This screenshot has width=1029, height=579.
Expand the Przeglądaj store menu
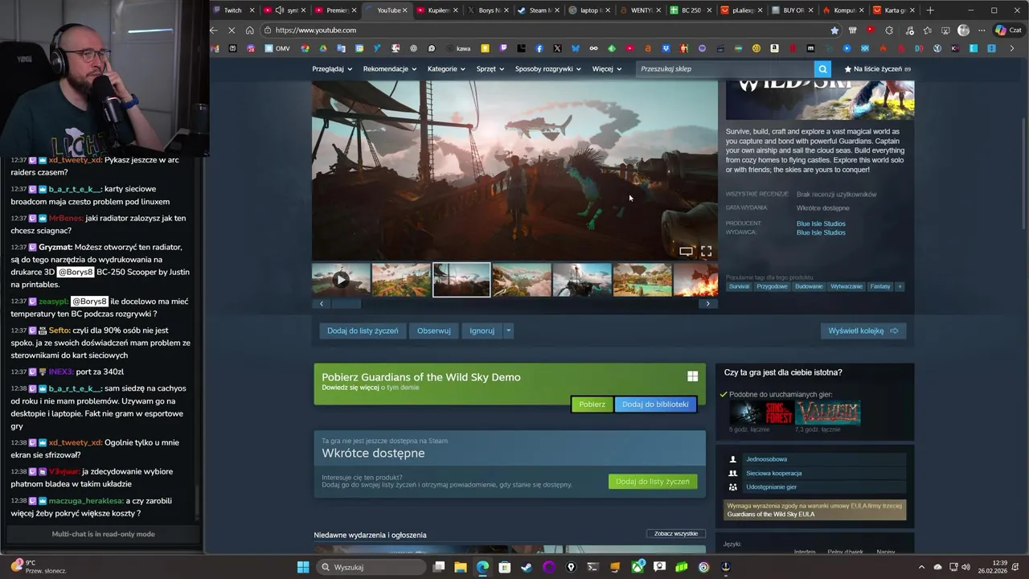tap(332, 69)
